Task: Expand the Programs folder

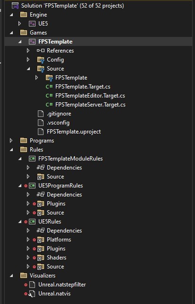Action: pos(11,141)
